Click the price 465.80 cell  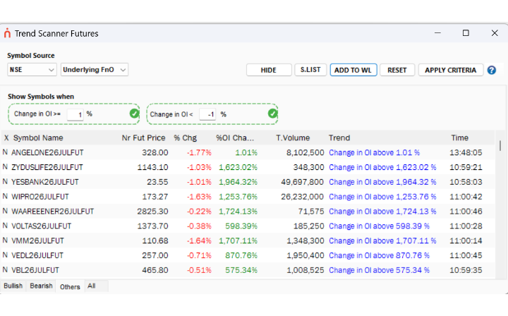[155, 270]
